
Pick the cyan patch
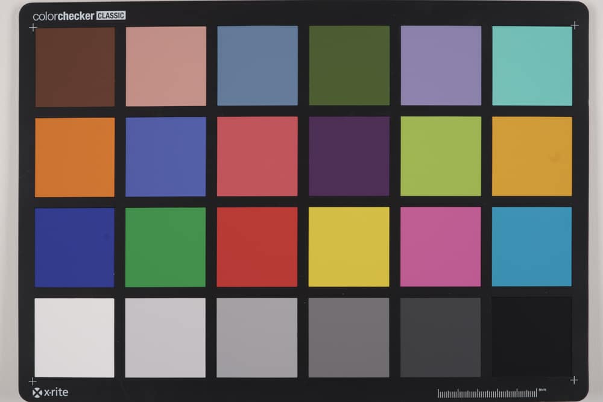coord(532,247)
